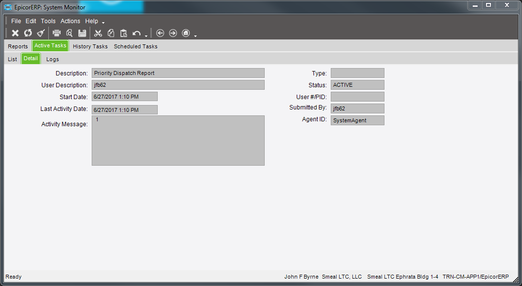Click the Forward navigation arrow icon

[x=173, y=33]
